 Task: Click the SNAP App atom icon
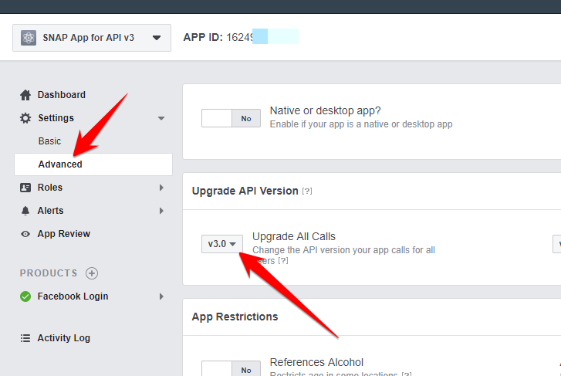[29, 38]
